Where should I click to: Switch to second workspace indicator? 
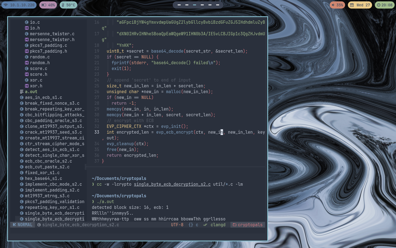point(187,5)
